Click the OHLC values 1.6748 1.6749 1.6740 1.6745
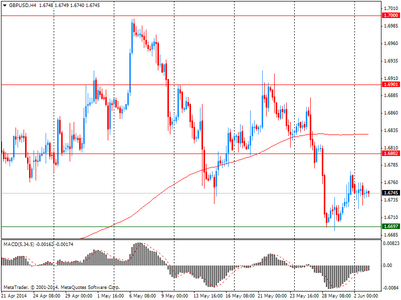The image size is (401, 300). click(69, 5)
